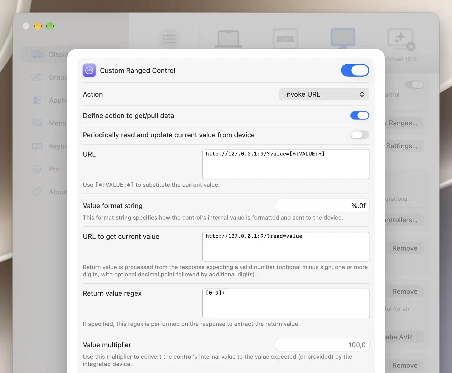Screen dimensions: 452x373
Task: Select the list view toolbar icon
Action: pyautogui.click(x=169, y=39)
